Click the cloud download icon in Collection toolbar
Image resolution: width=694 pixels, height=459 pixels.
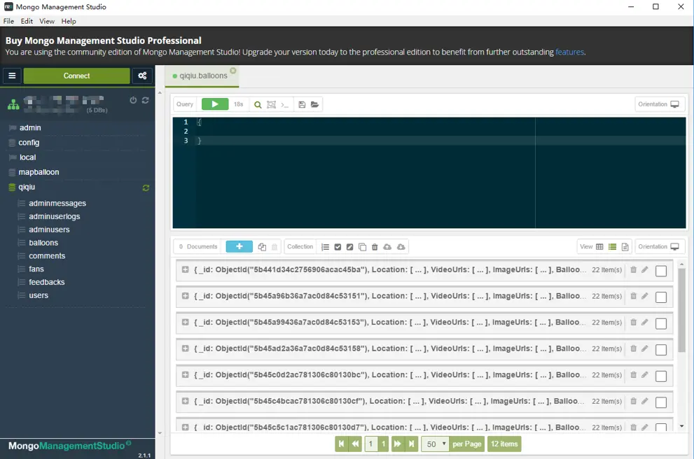click(401, 247)
